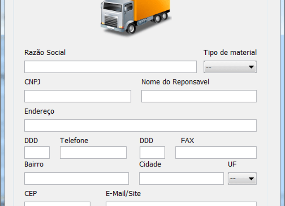The height and width of the screenshot is (206, 285).
Task: Select the CNPJ input field
Action: [78, 96]
